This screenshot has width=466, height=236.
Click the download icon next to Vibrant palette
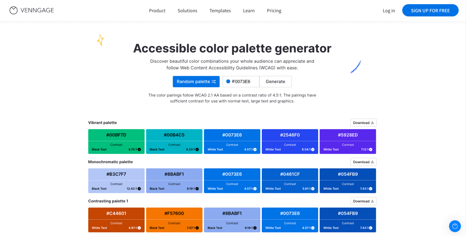point(372,123)
